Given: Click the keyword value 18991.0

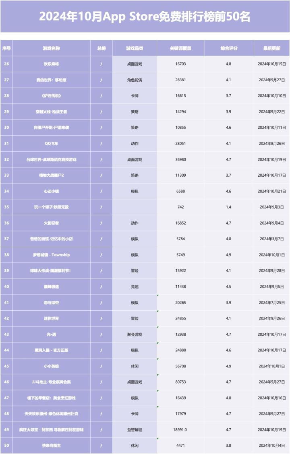Looking at the screenshot, I should [x=180, y=430].
